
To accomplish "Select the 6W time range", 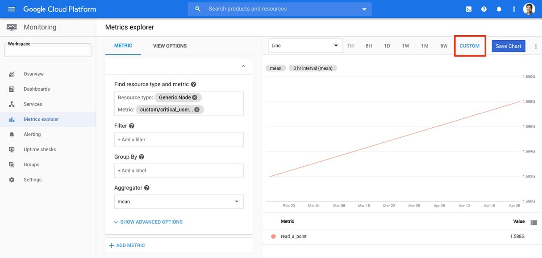I will coord(444,46).
